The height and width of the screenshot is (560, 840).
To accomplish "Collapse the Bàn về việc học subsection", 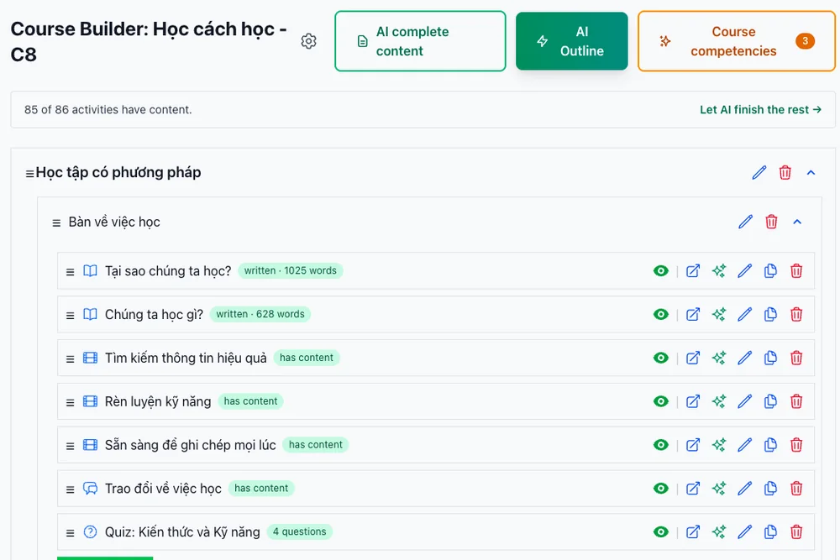I will [797, 222].
